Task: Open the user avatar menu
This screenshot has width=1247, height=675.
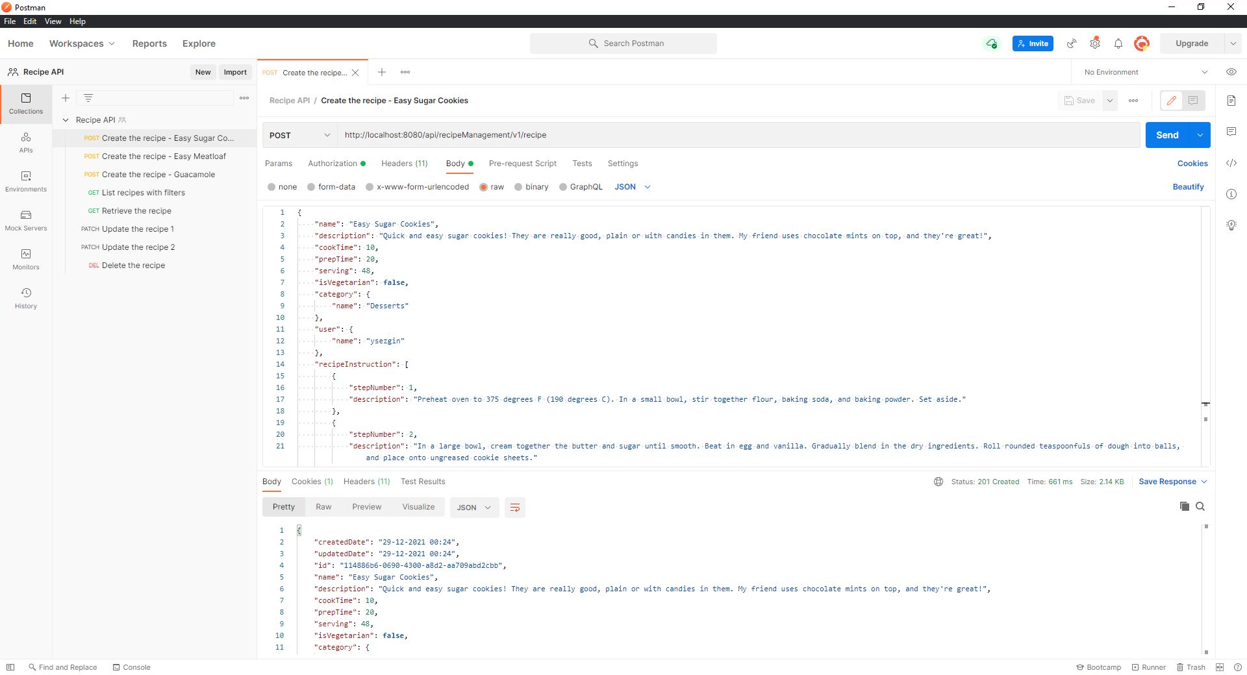Action: pyautogui.click(x=1142, y=43)
